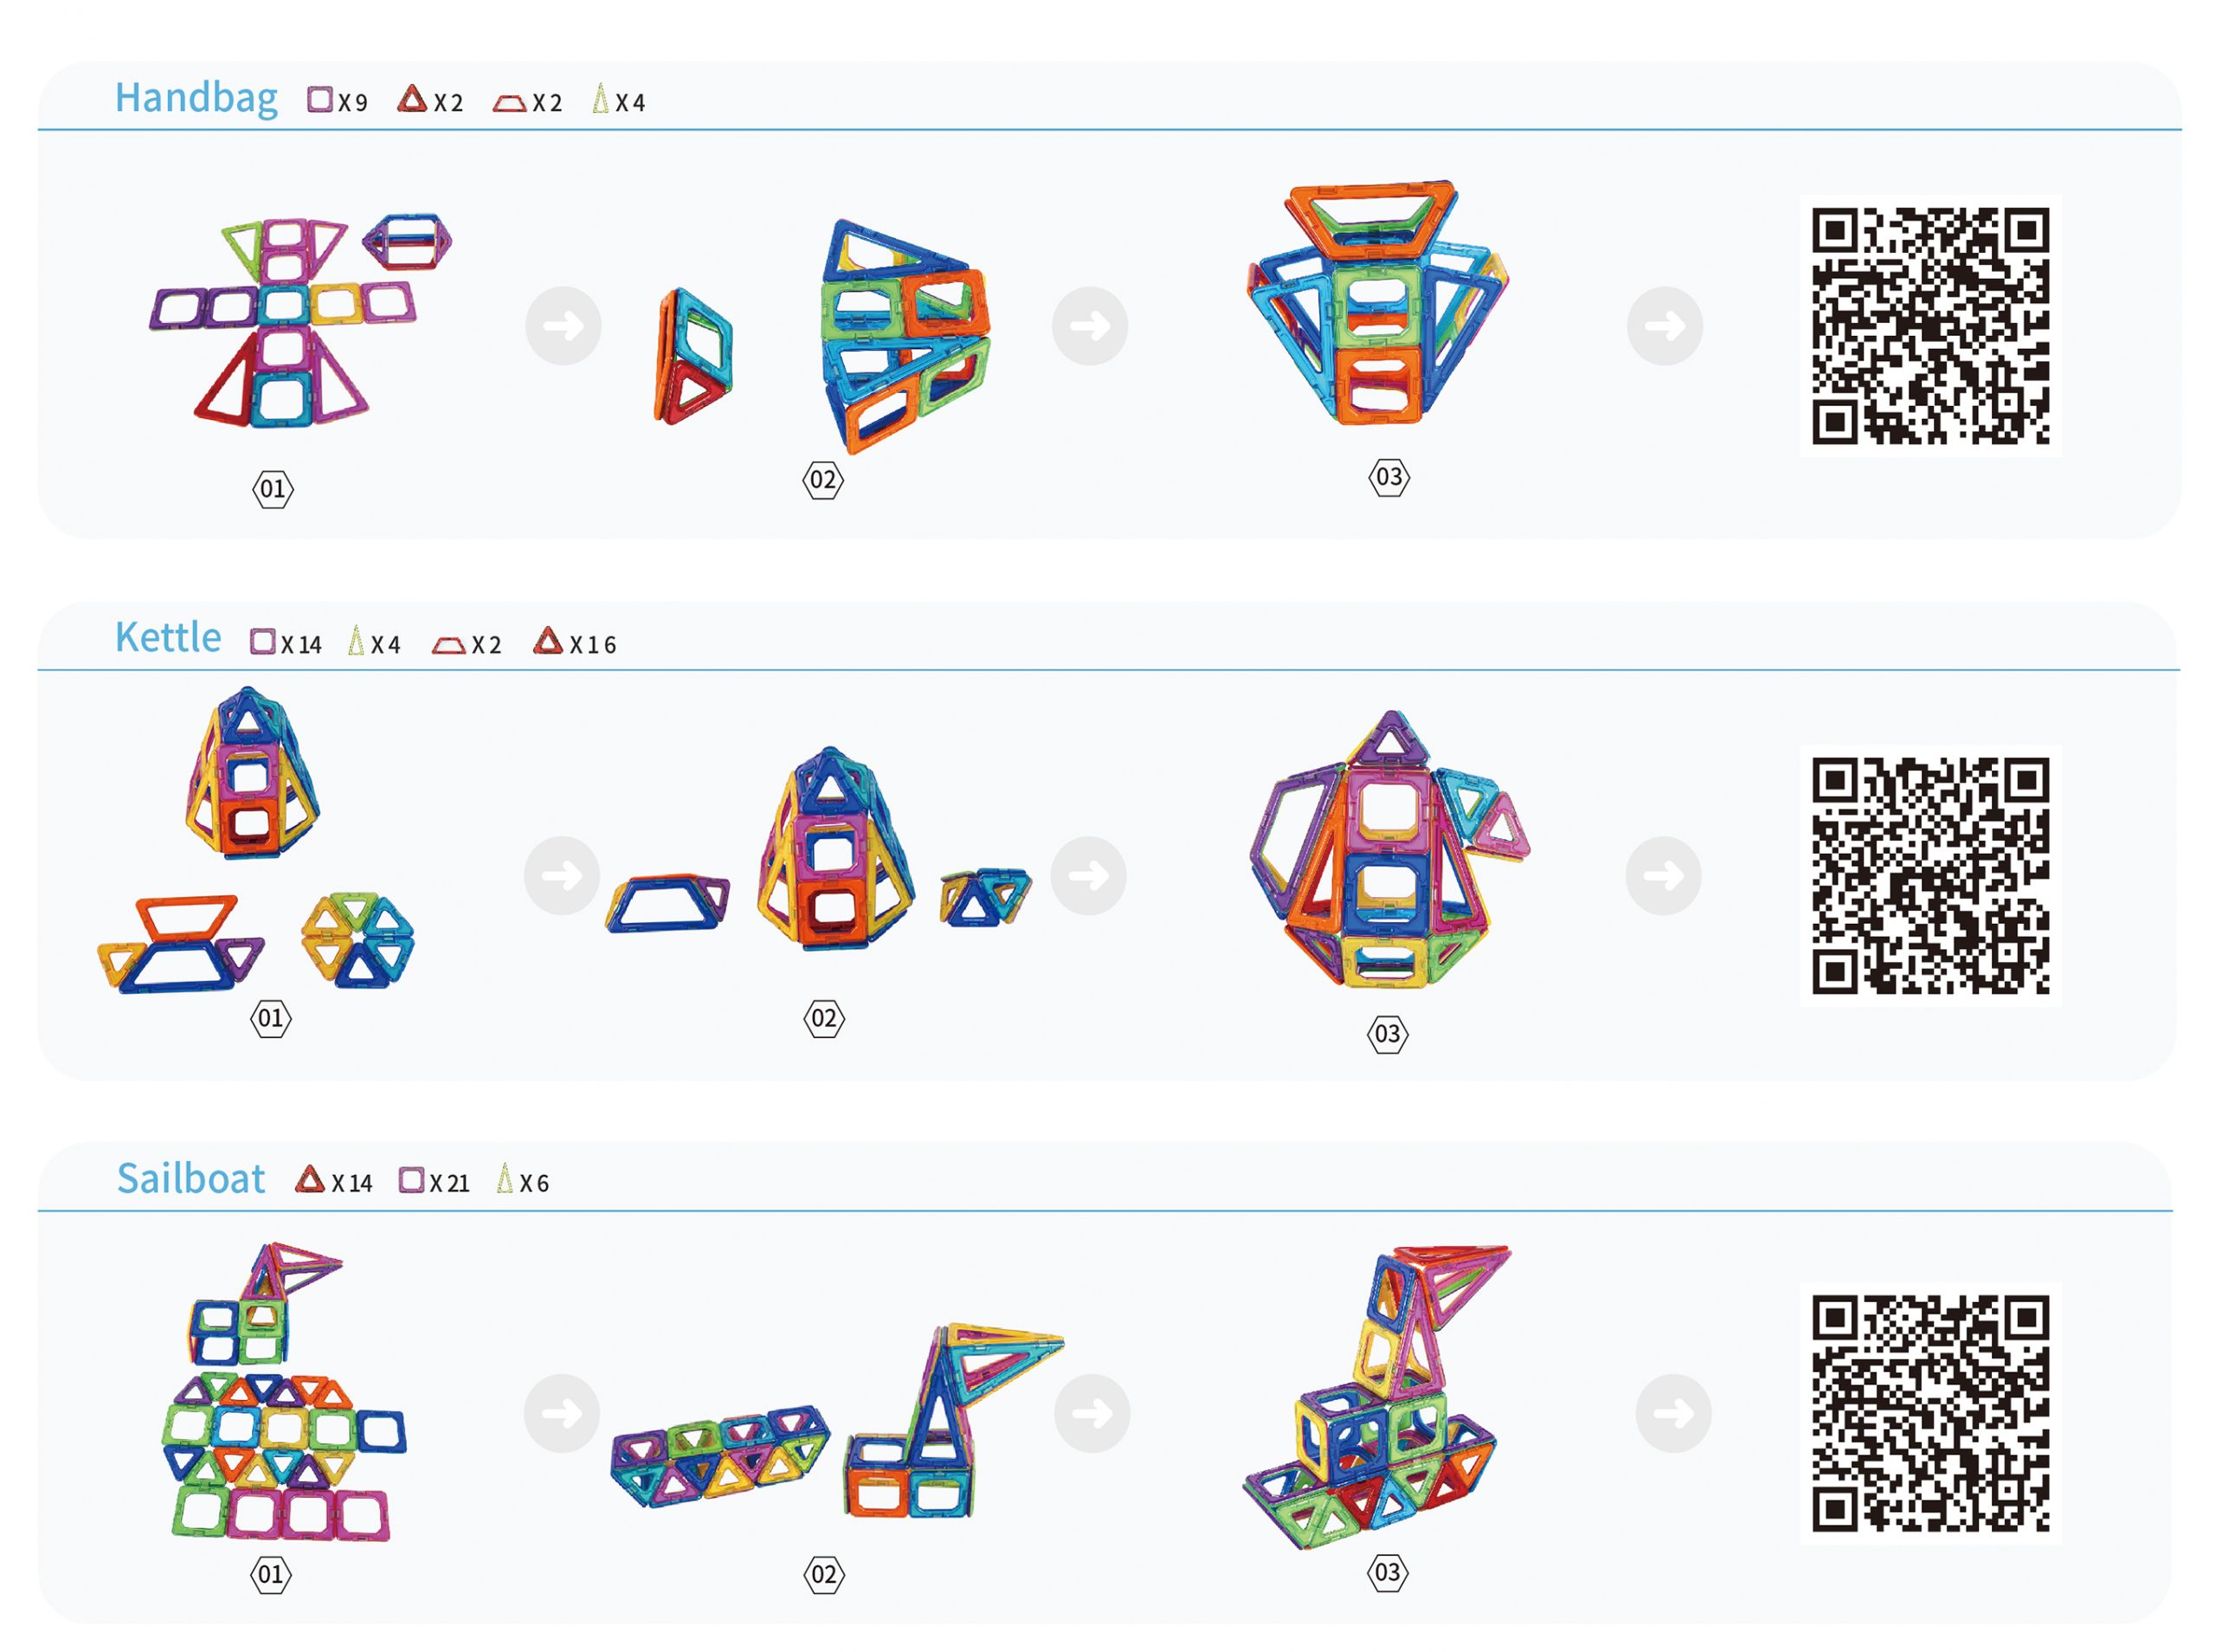Click arrow after Sailboat step 02
Viewport: 2216px width, 1652px height.
1092,1413
